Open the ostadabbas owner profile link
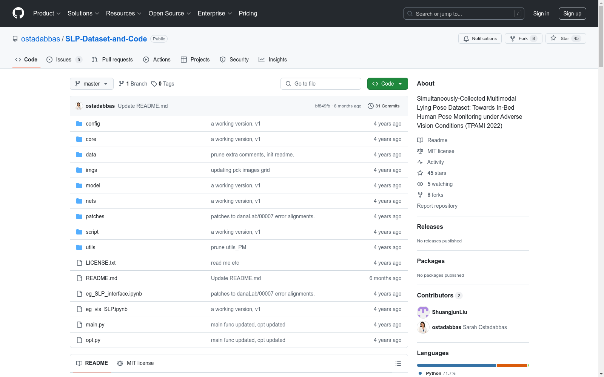The height and width of the screenshot is (377, 604). 40,39
